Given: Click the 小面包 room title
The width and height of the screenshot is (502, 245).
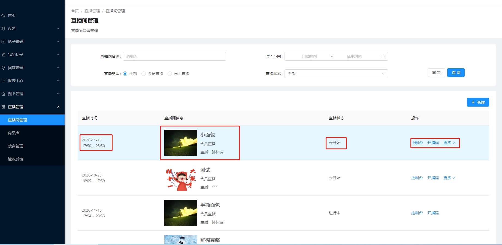Looking at the screenshot, I should (208, 135).
